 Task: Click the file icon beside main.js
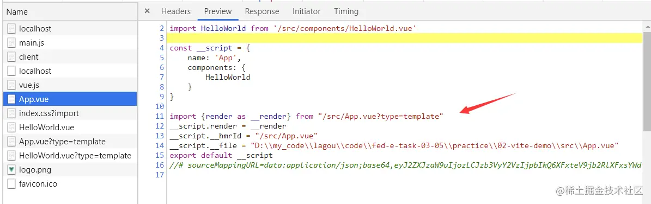coord(11,43)
